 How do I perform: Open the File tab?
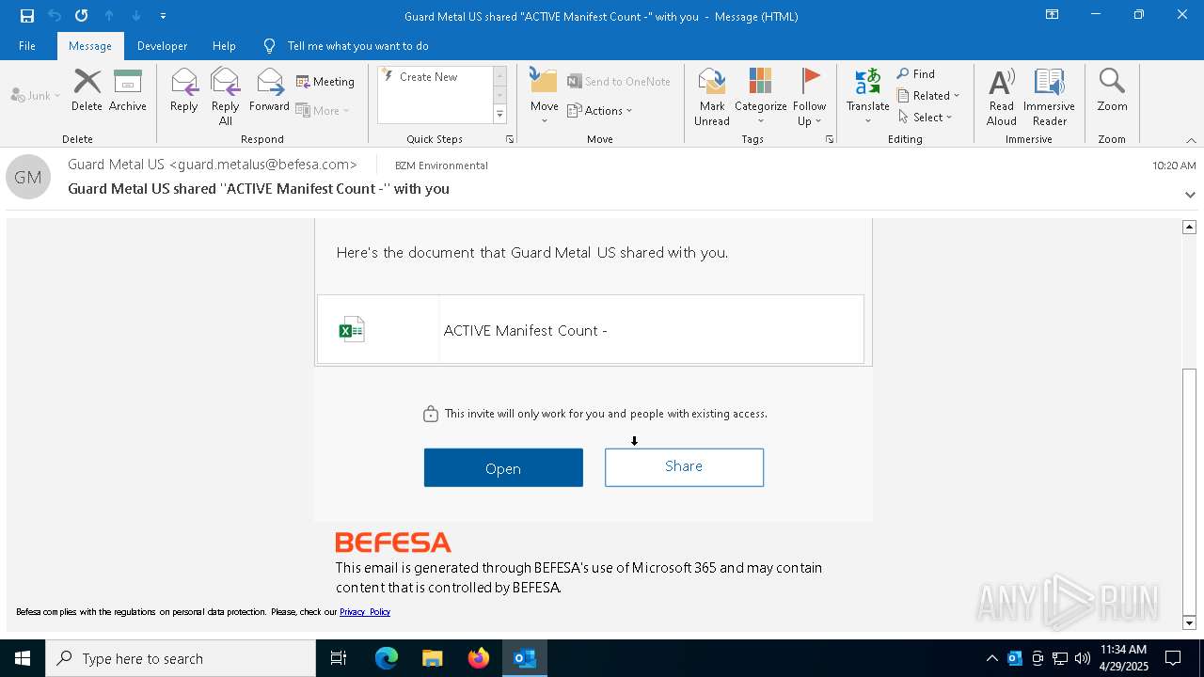[x=27, y=46]
